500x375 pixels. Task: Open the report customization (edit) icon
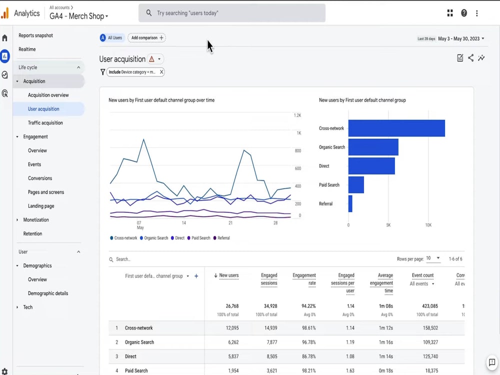point(460,58)
